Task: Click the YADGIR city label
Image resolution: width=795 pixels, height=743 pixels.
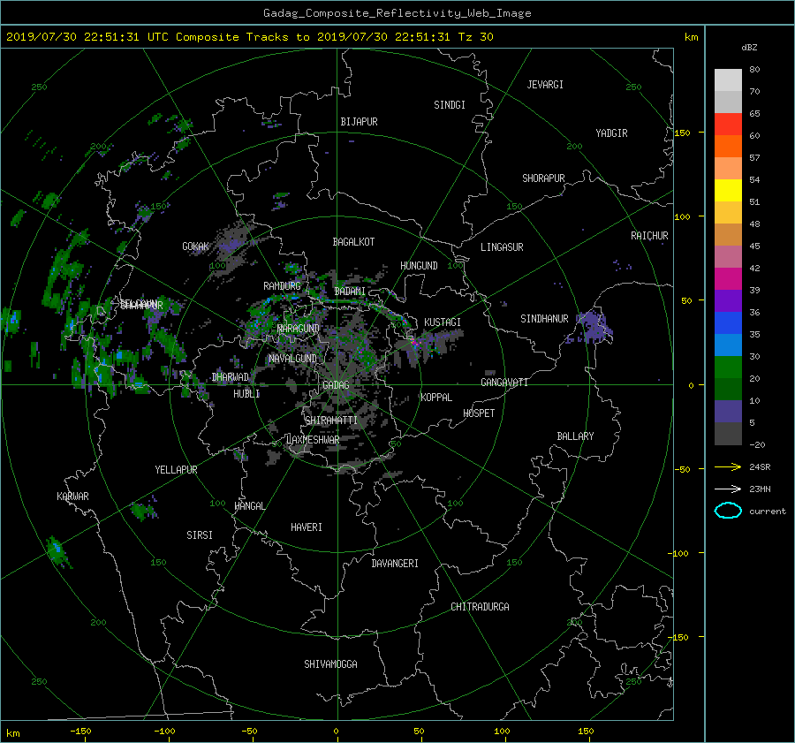Action: tap(611, 133)
